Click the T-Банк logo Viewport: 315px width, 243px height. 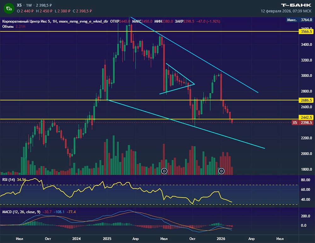[296, 5]
